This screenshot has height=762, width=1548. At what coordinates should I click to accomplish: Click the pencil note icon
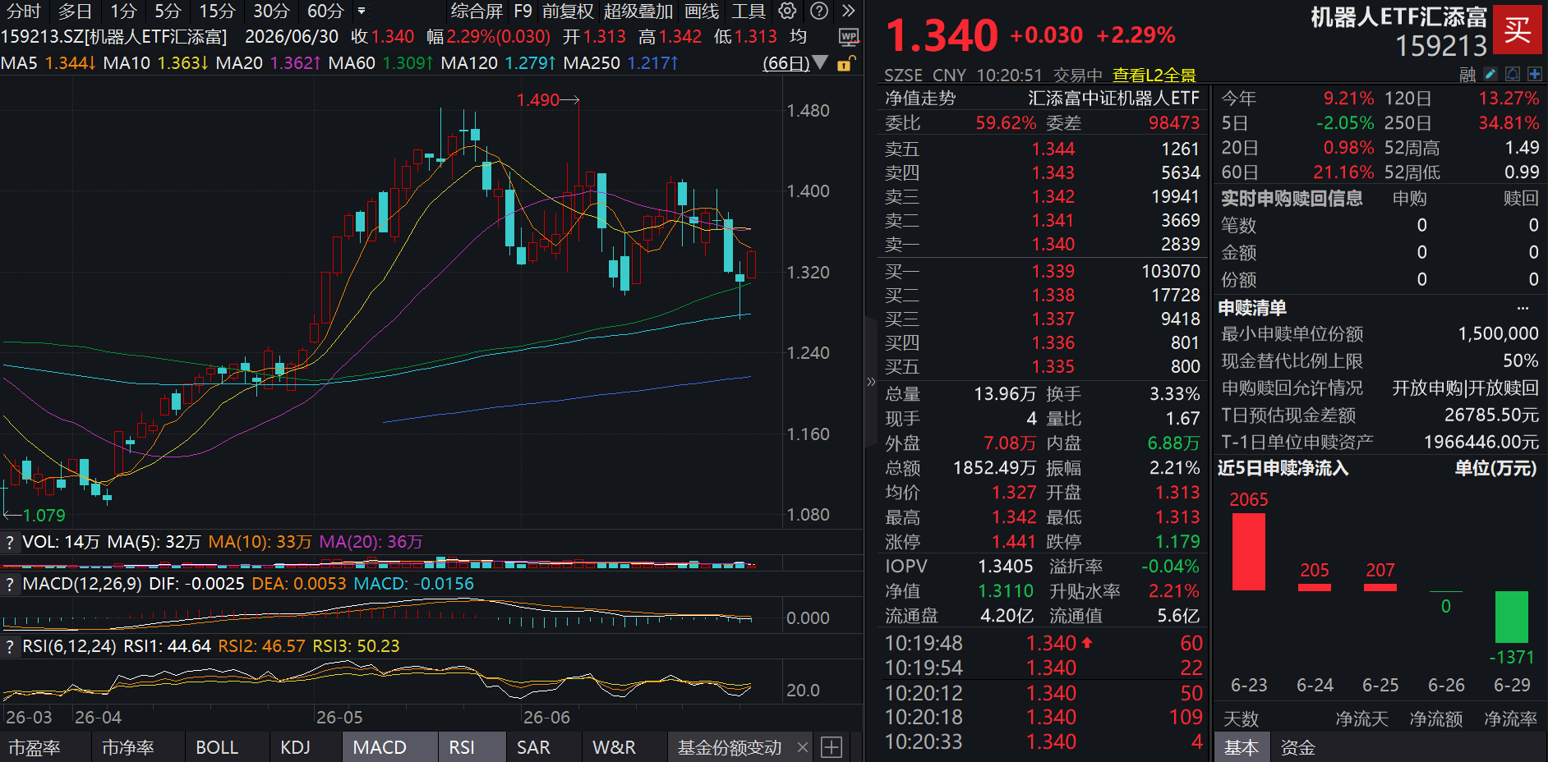1490,75
